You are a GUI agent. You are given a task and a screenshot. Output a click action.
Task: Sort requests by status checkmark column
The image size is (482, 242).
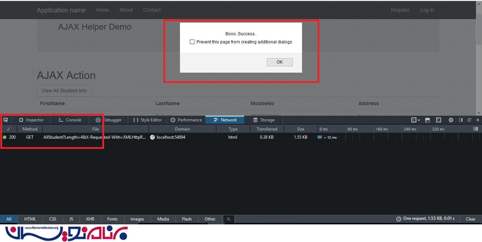[x=8, y=129]
